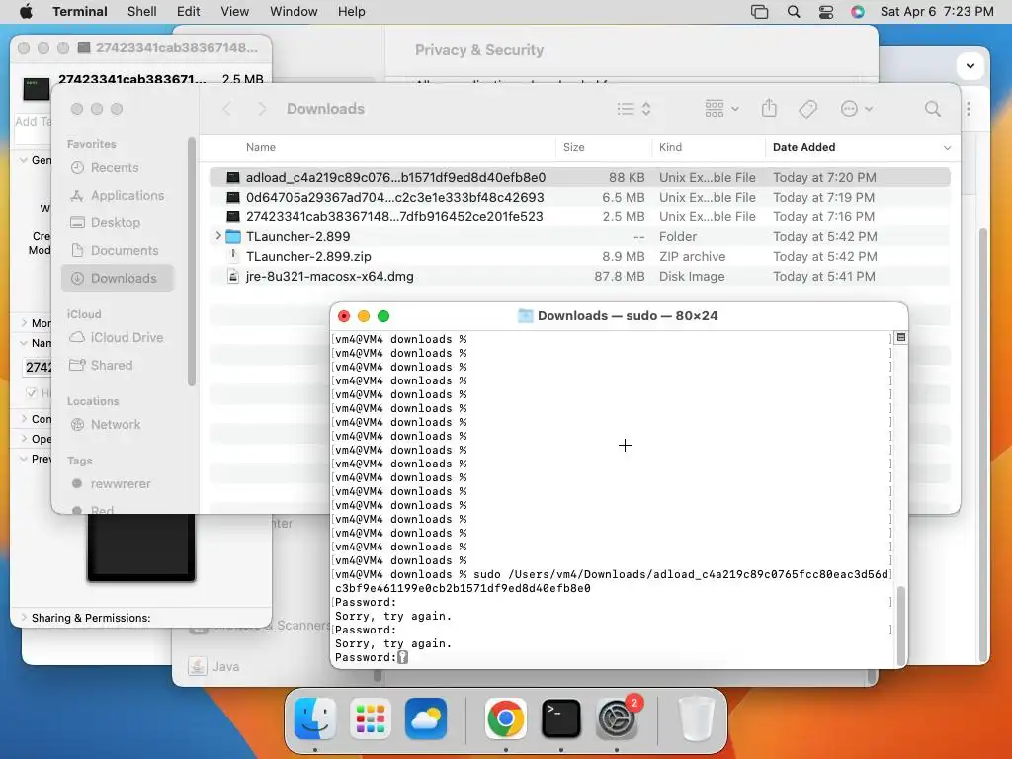This screenshot has width=1012, height=759.
Task: Click the Finder Share icon
Action: pyautogui.click(x=769, y=108)
